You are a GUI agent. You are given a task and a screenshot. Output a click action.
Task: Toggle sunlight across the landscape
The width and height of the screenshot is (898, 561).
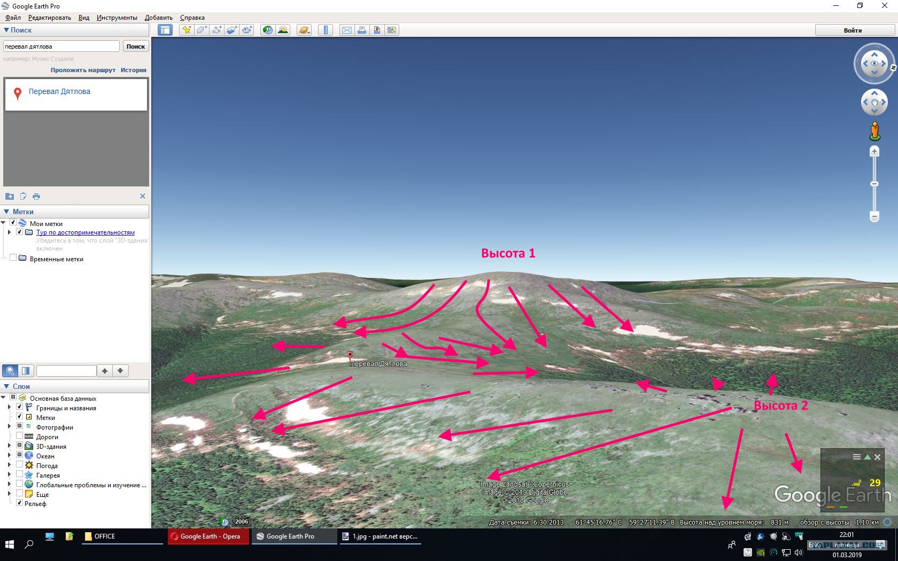click(x=283, y=30)
